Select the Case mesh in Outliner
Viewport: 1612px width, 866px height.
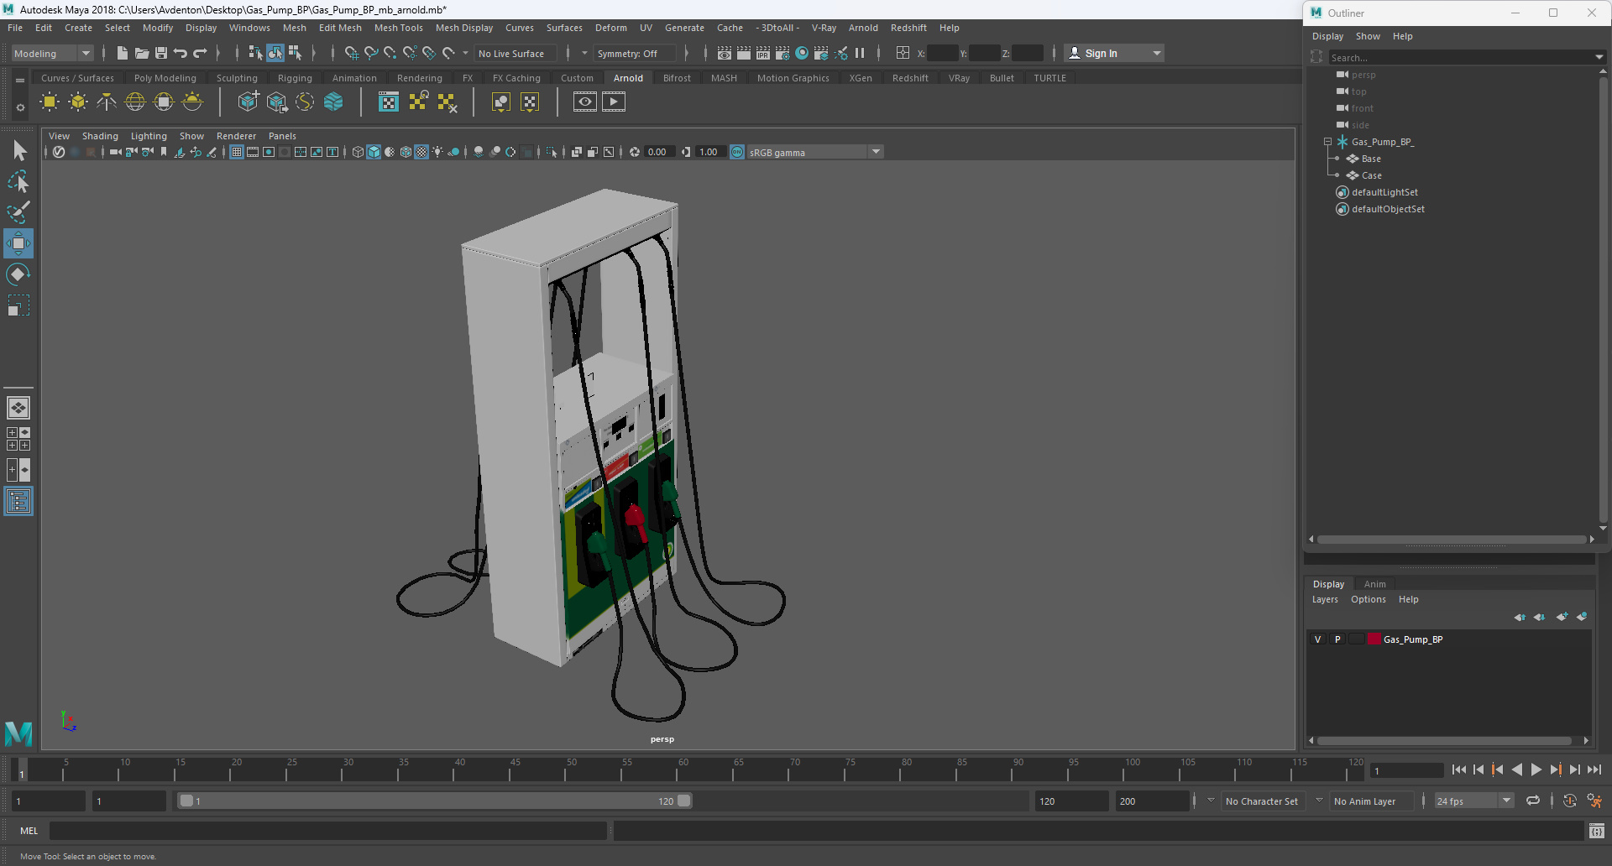(1372, 175)
